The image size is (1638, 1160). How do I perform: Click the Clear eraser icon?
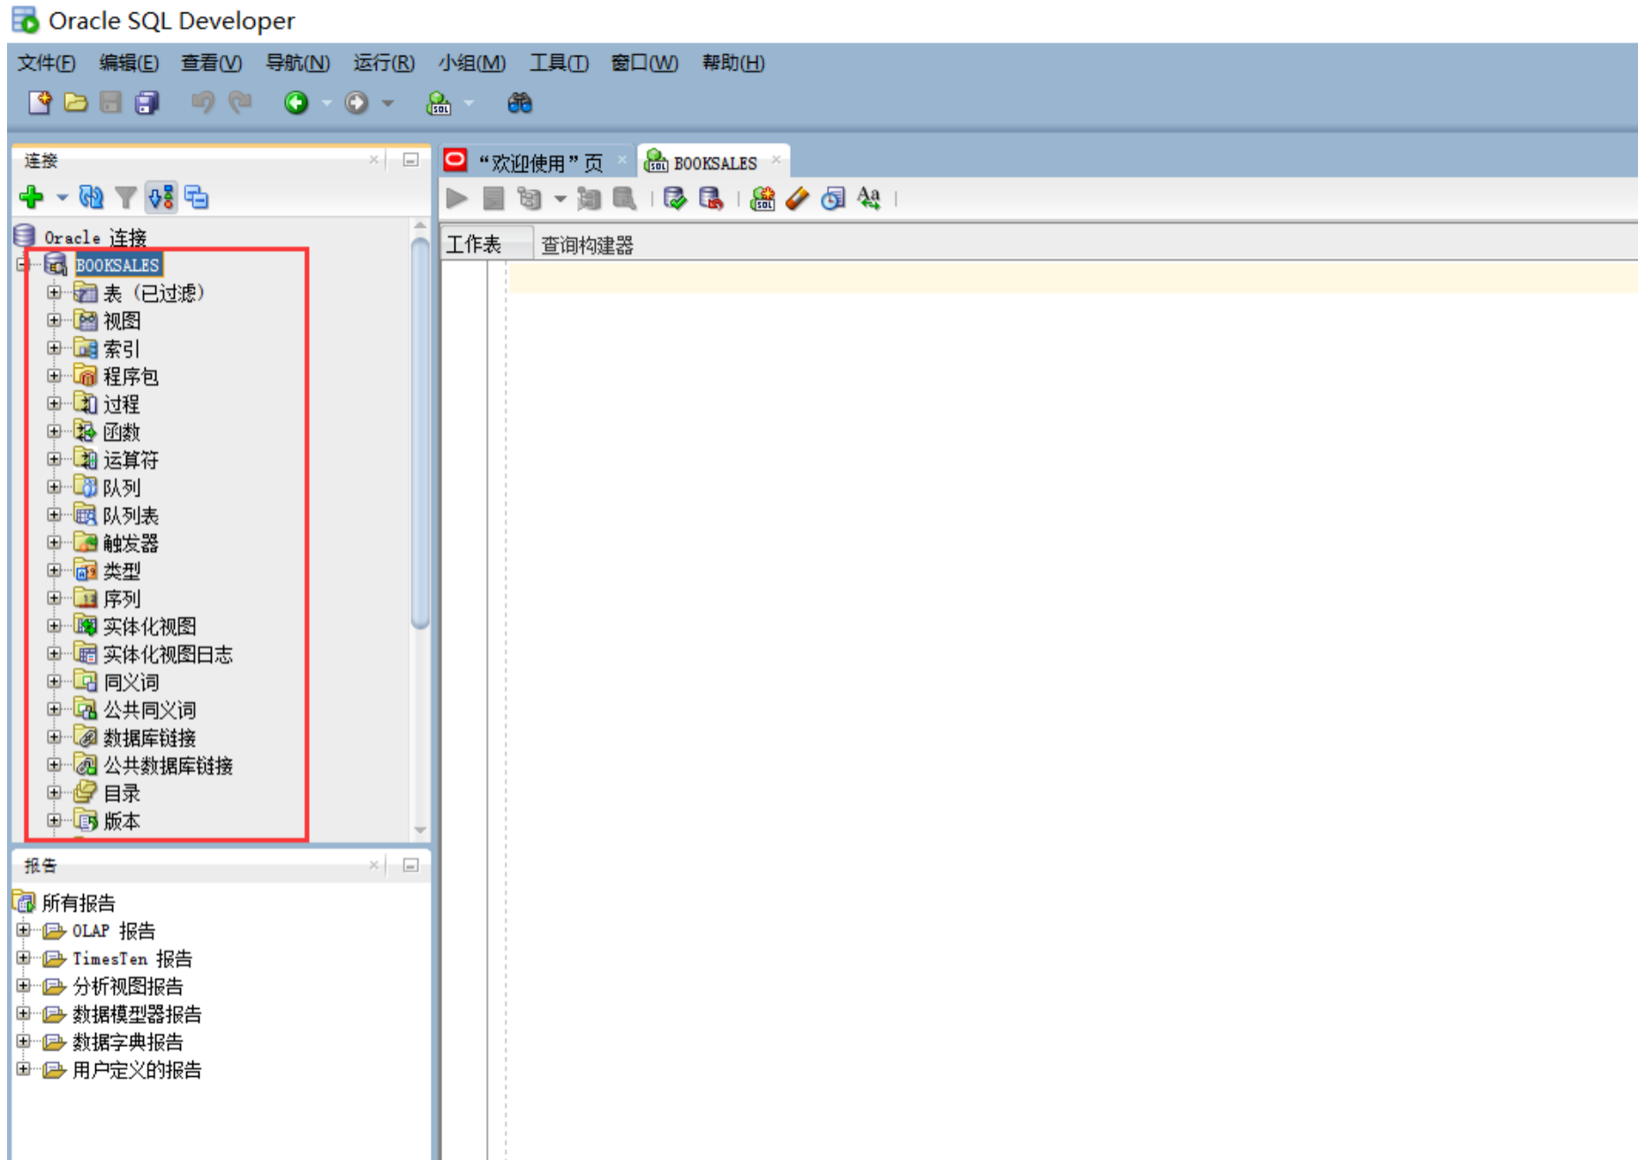tap(797, 199)
